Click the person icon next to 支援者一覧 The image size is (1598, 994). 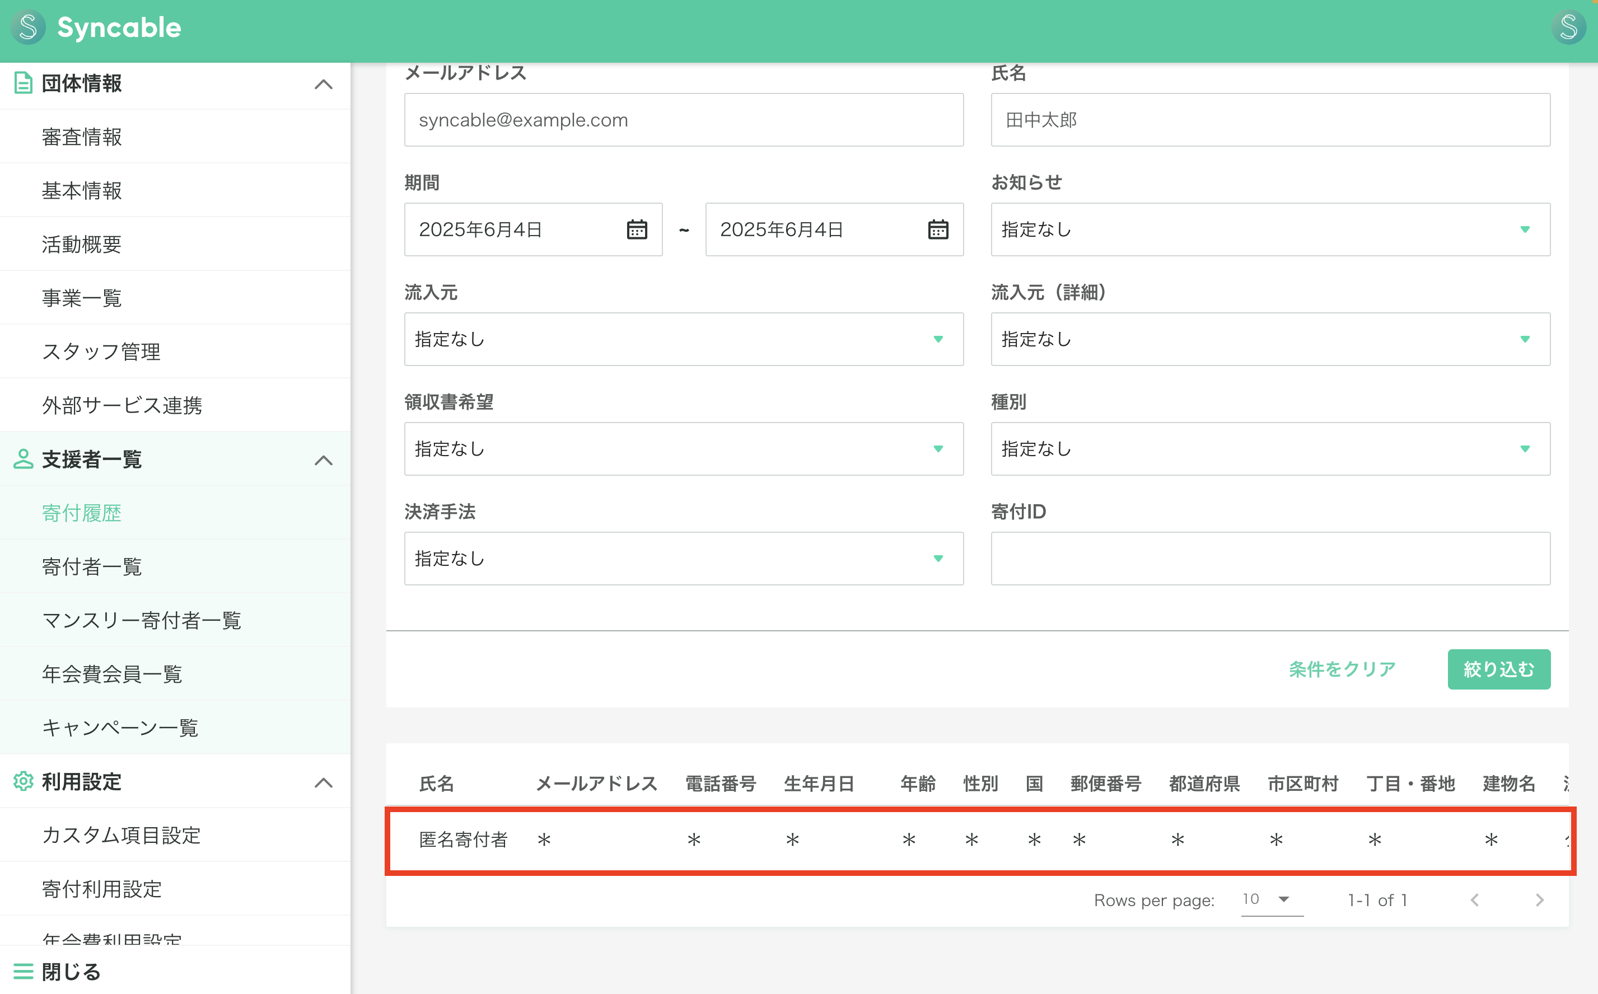(x=24, y=460)
